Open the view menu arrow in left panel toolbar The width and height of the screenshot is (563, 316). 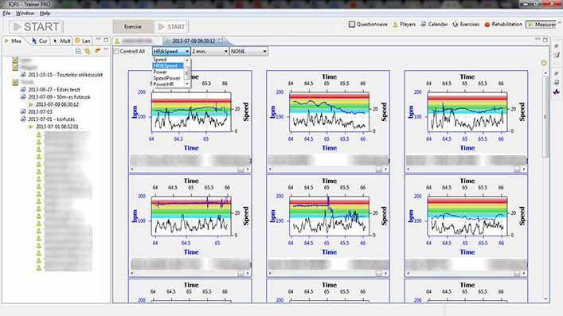pos(106,50)
